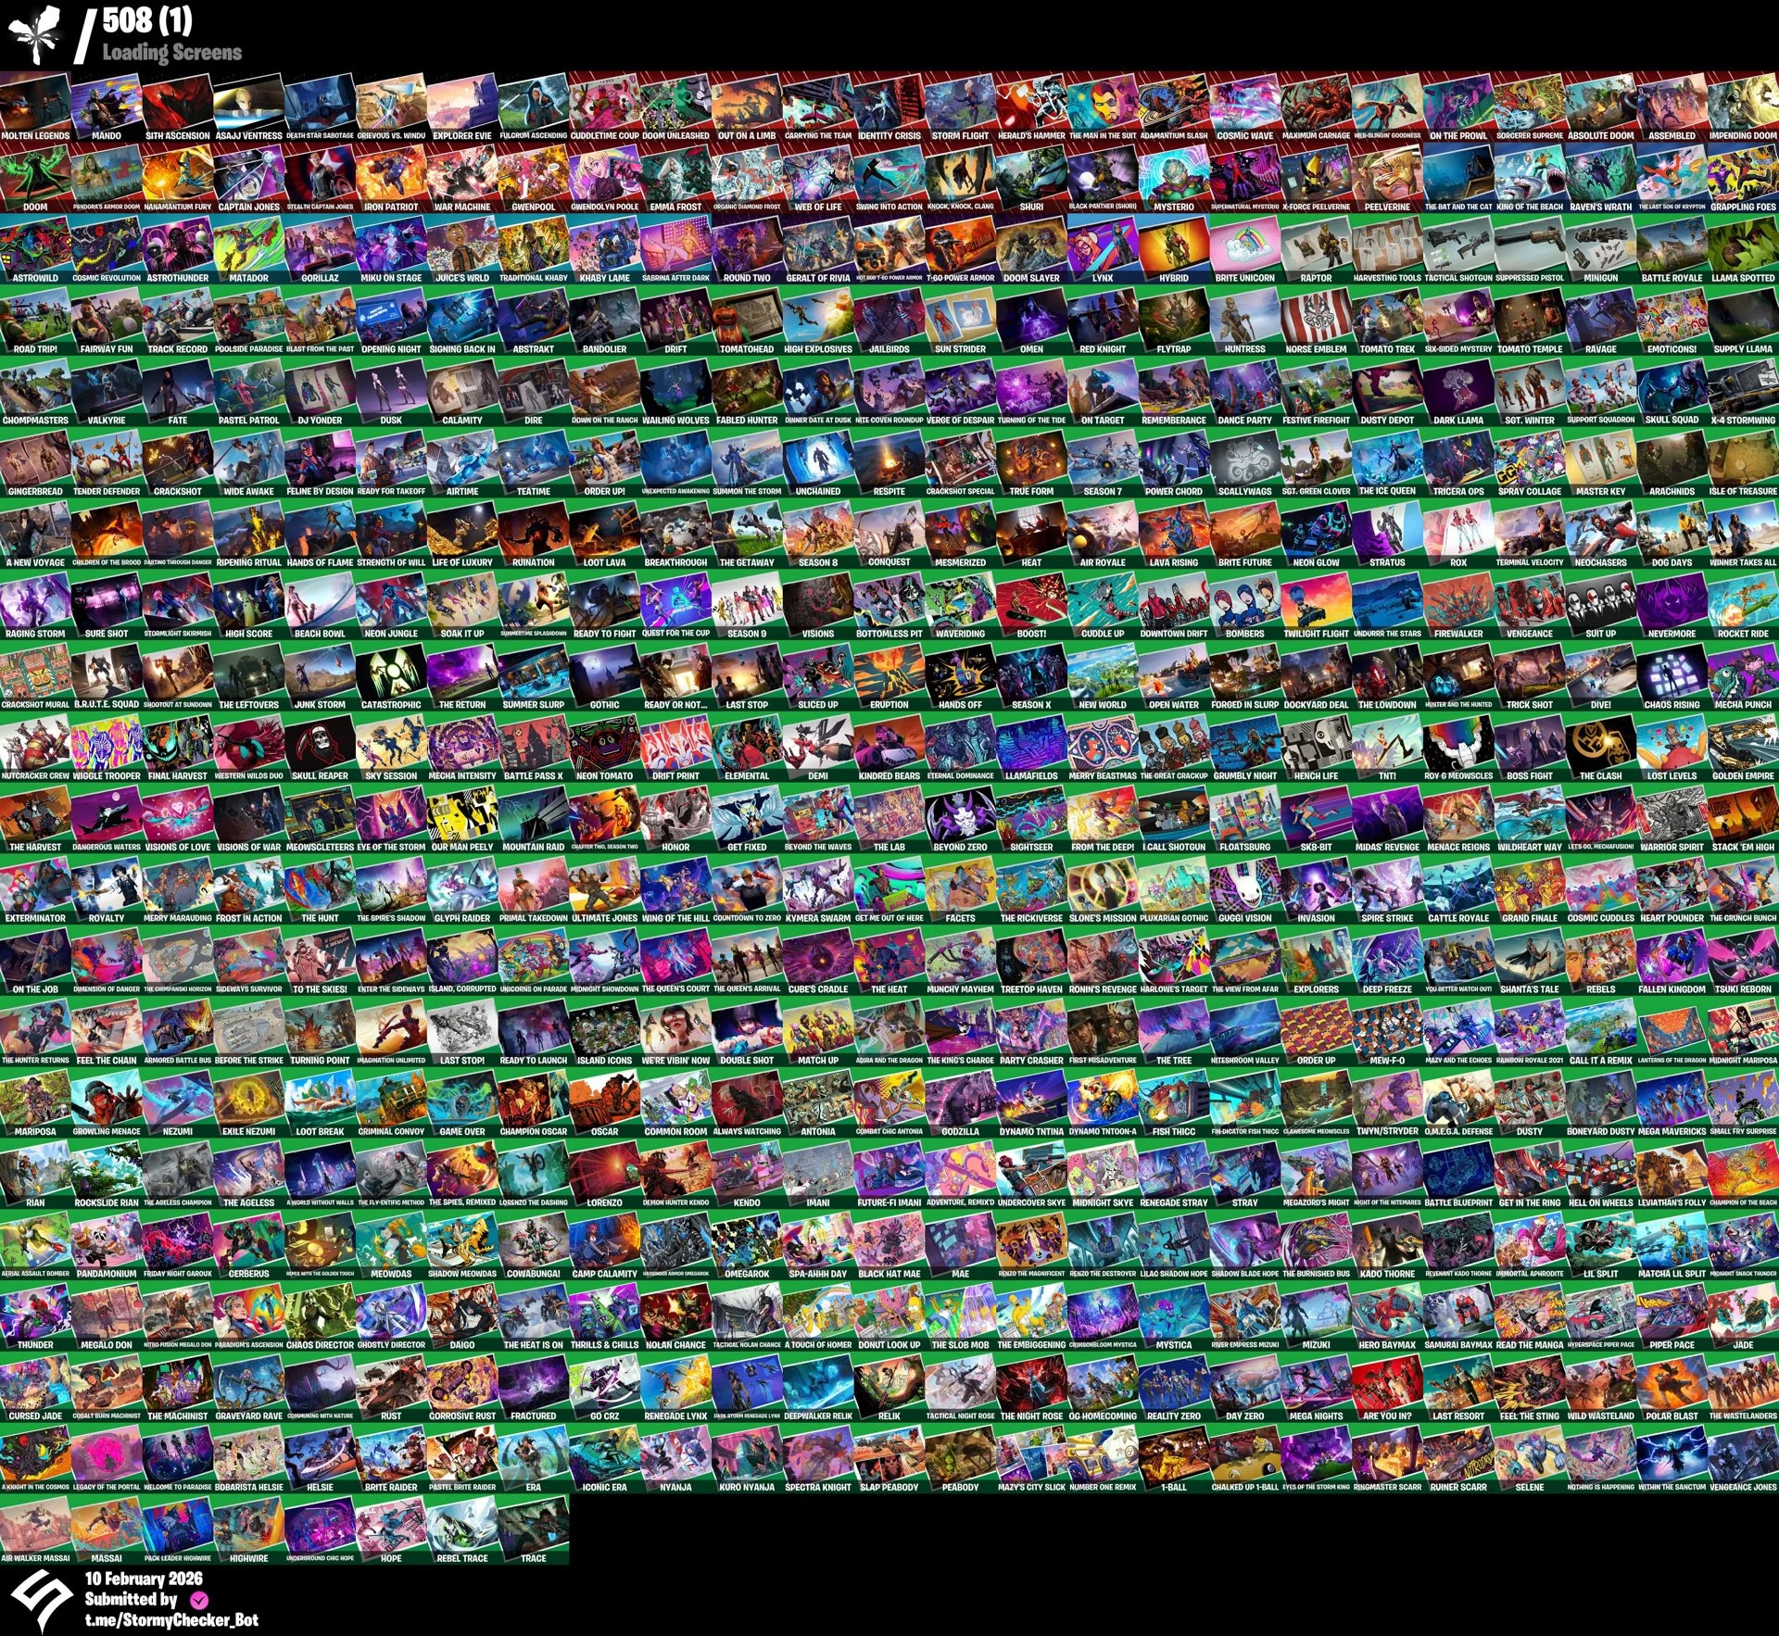Click the TOMATOHEAD loading screen
Viewport: 1779px width, 1636px height.
click(747, 319)
